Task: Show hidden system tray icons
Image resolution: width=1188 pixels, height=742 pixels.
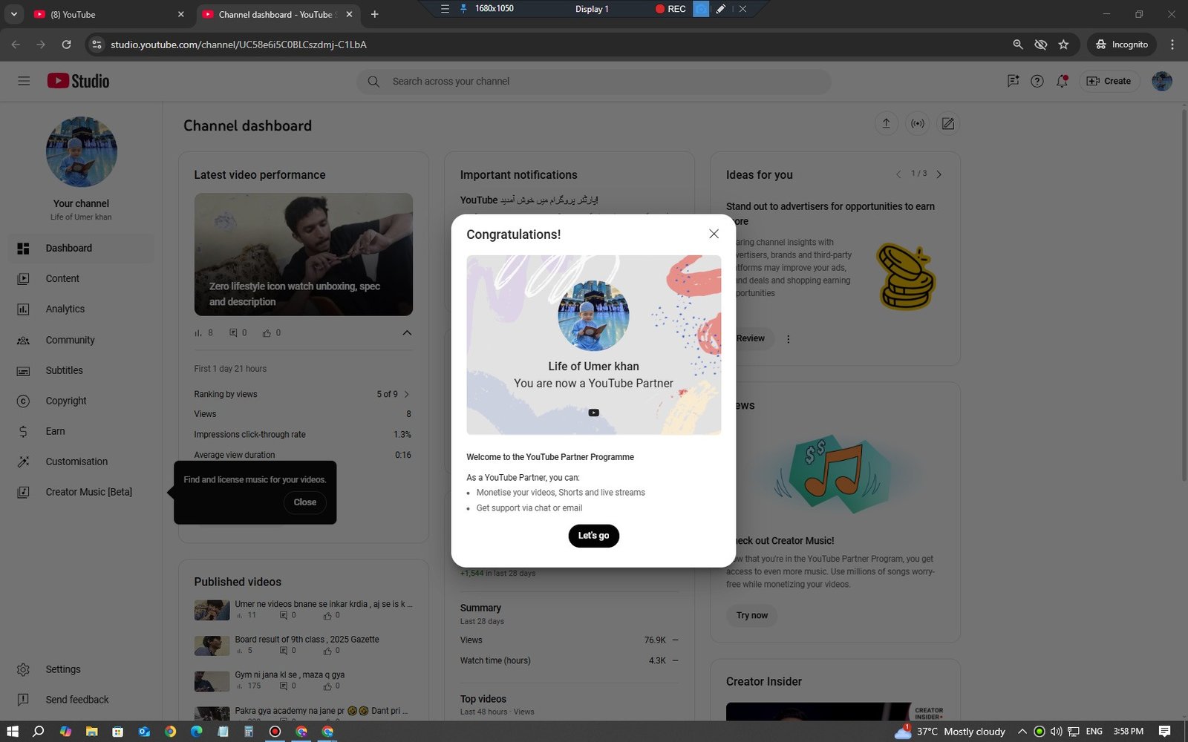Action: 1022,732
